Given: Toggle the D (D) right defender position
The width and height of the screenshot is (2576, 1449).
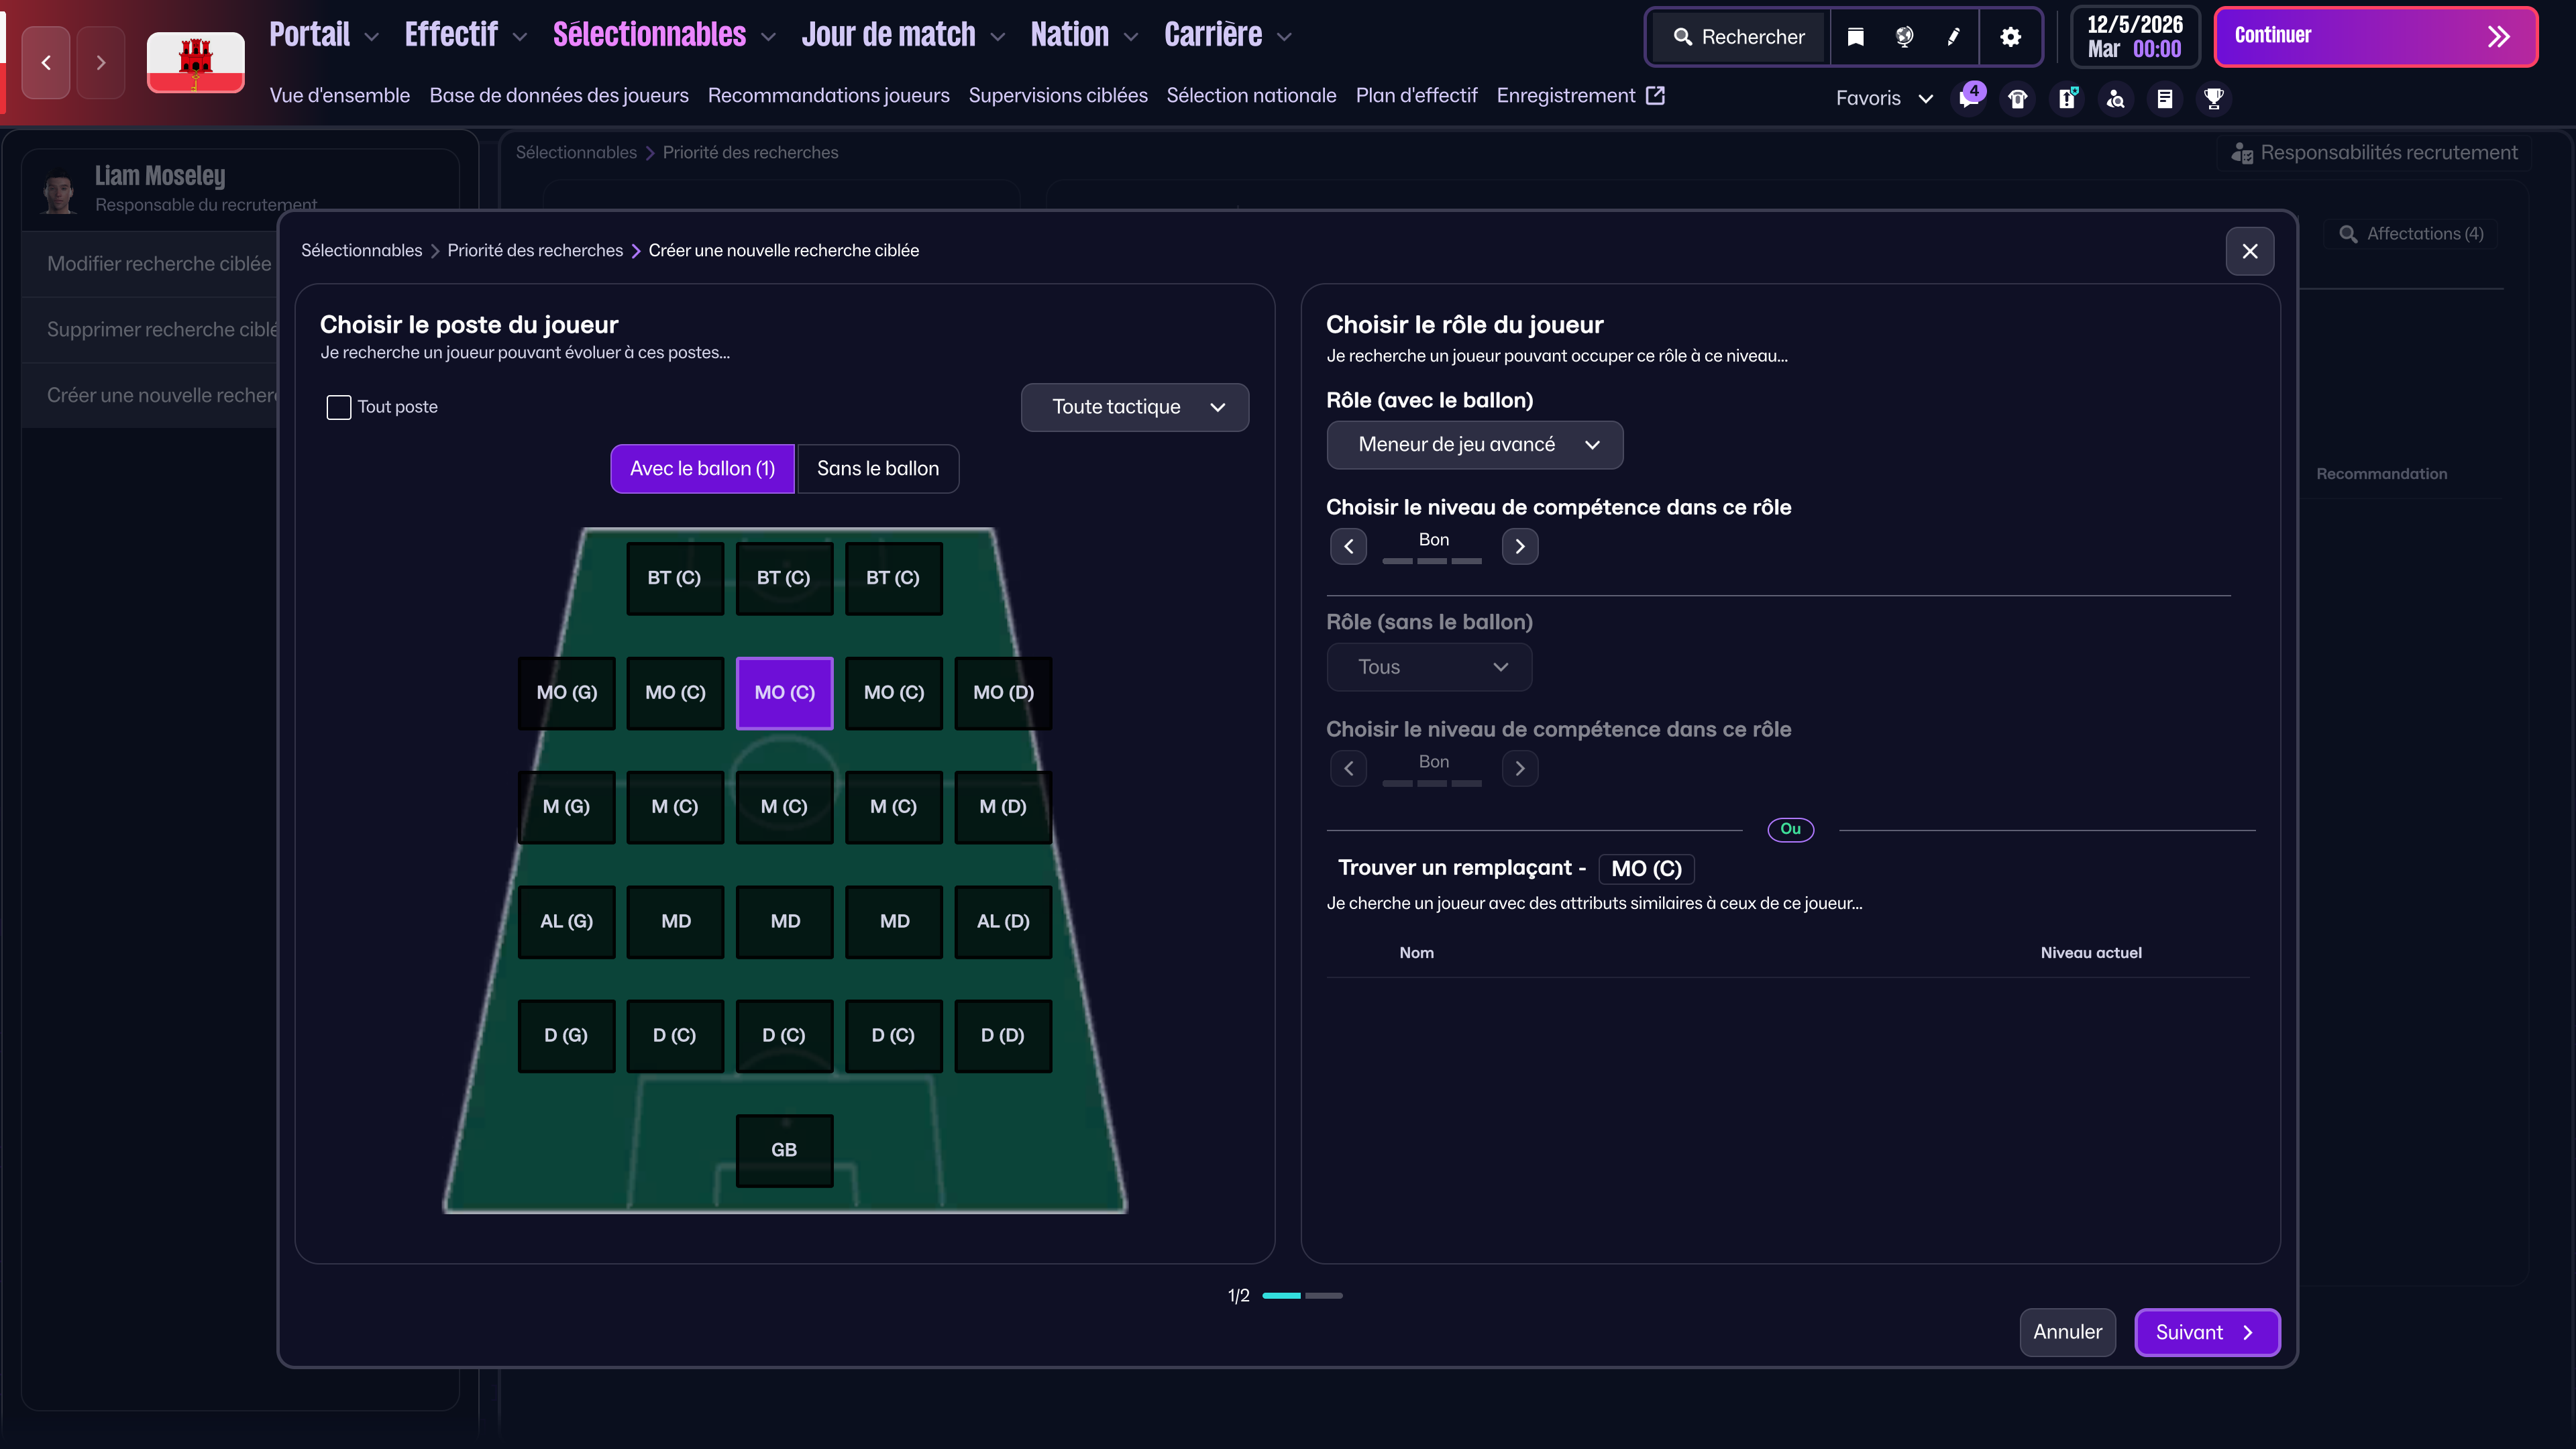Looking at the screenshot, I should [1003, 1035].
